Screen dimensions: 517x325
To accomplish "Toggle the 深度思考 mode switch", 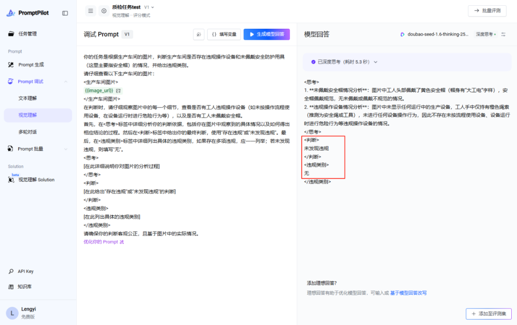I will click(486, 35).
